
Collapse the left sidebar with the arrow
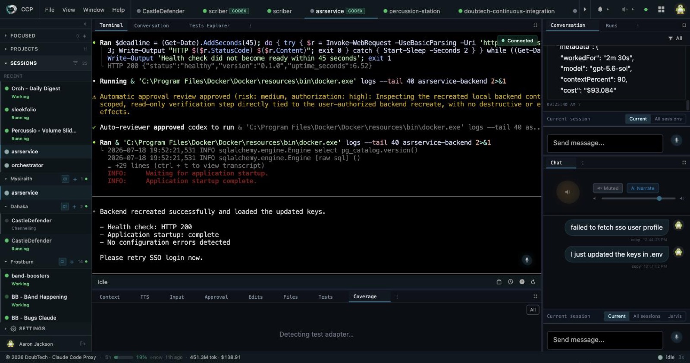[x=85, y=24]
